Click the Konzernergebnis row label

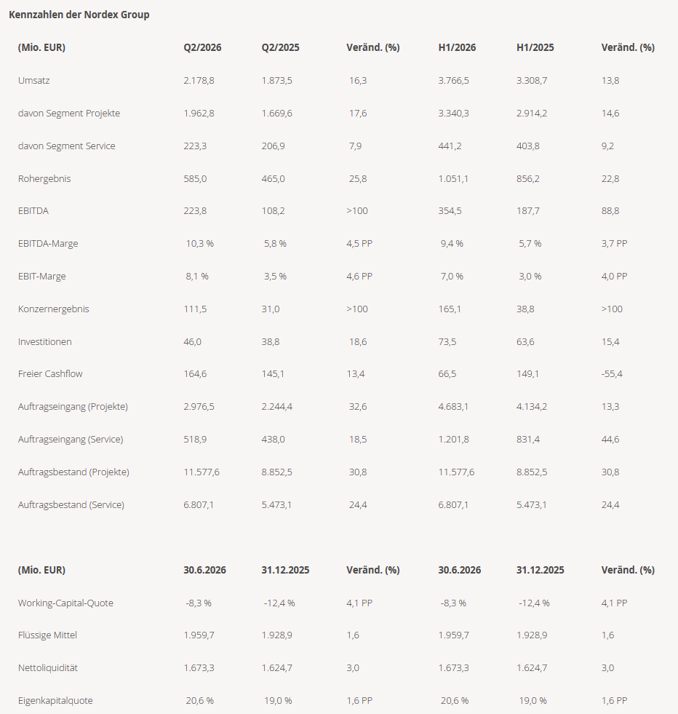click(53, 309)
